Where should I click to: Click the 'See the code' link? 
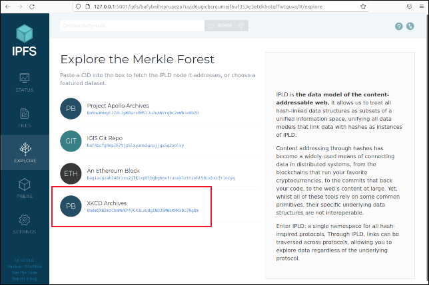pos(25,272)
